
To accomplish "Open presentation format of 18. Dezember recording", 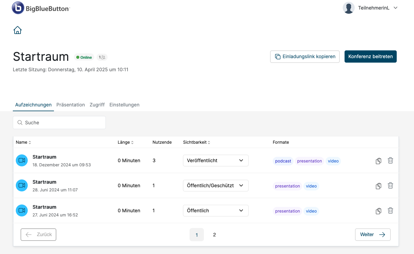I will [309, 161].
